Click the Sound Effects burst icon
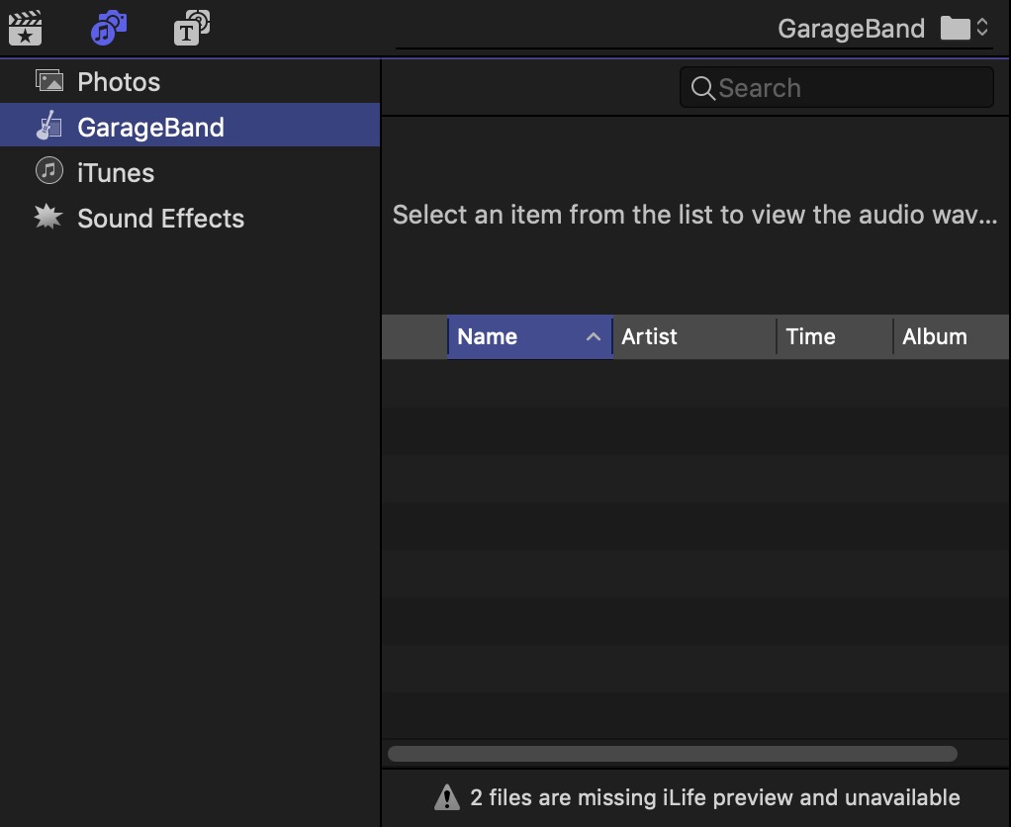The width and height of the screenshot is (1011, 827). (48, 218)
